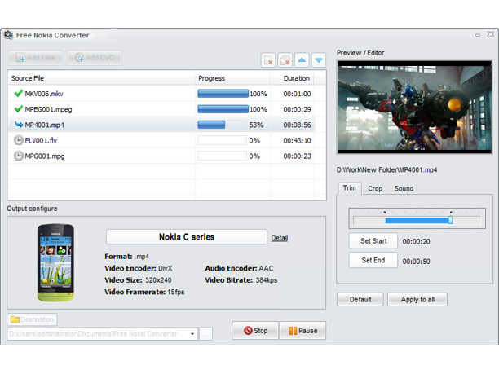
Task: Click the trim end marker above slider
Action: pyautogui.click(x=451, y=212)
